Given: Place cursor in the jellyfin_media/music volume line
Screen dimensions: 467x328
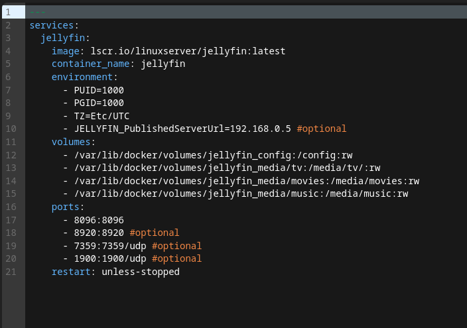Looking at the screenshot, I should click(241, 193).
